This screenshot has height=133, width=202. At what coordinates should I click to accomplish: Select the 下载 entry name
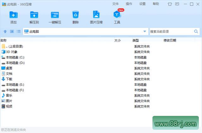coord(9,79)
